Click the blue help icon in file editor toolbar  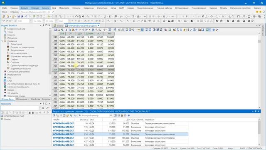coord(214,30)
